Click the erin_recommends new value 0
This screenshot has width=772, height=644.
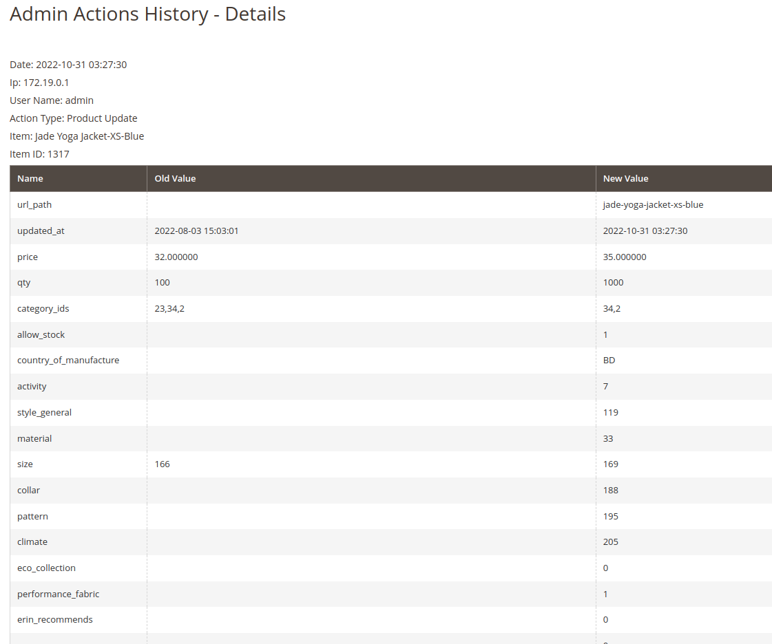(605, 619)
